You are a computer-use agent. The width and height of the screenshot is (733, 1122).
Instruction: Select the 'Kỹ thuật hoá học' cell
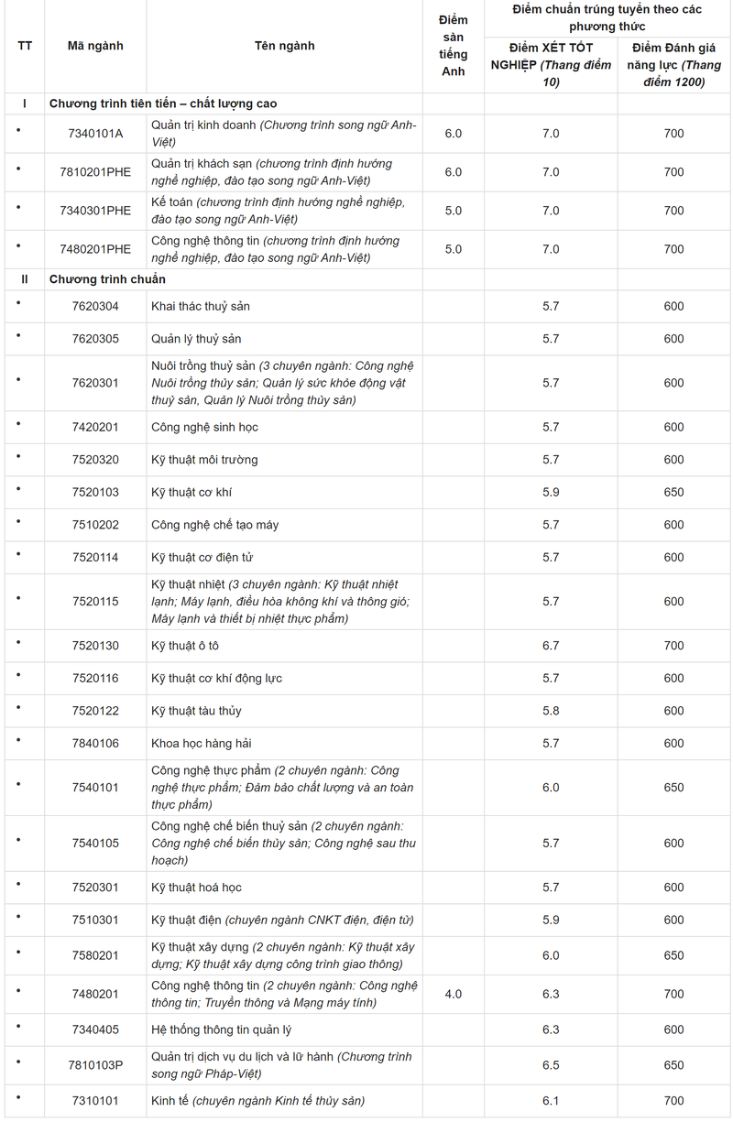click(196, 888)
